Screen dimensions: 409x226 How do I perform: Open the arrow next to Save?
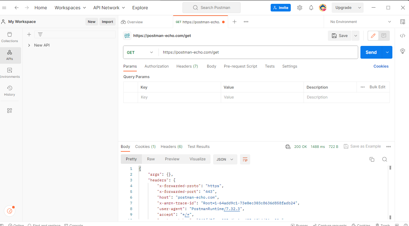[356, 36]
